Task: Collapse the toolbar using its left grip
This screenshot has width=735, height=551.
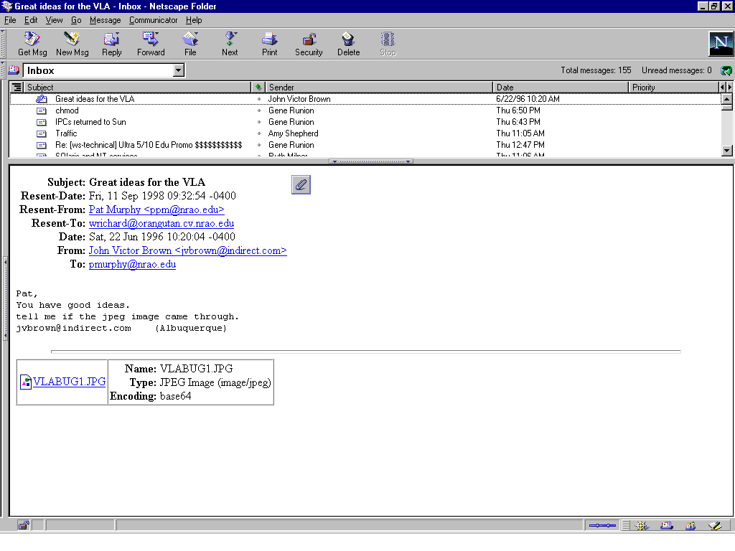Action: coord(4,44)
